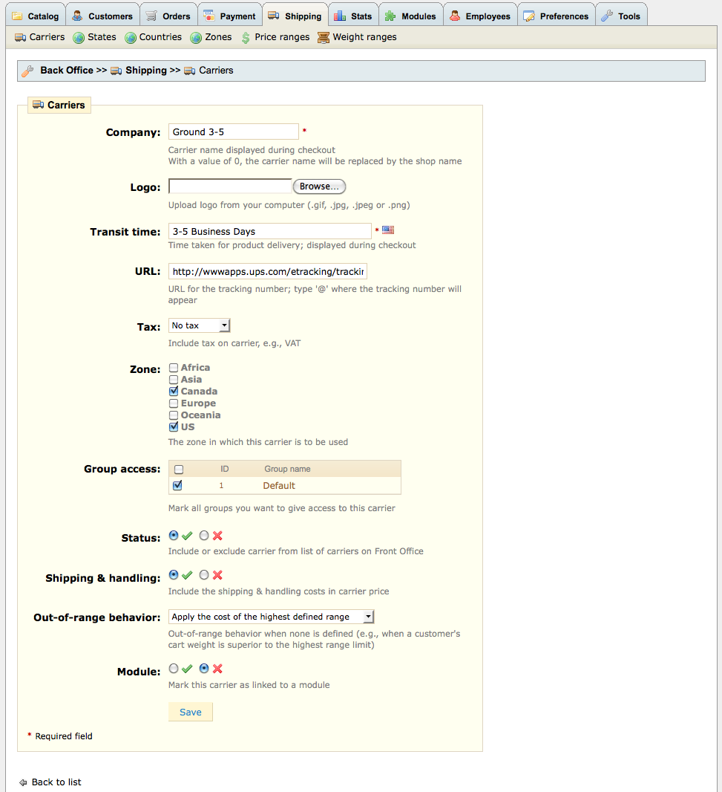The width and height of the screenshot is (722, 792).
Task: Check the Oceania zone checkbox
Action: [174, 415]
